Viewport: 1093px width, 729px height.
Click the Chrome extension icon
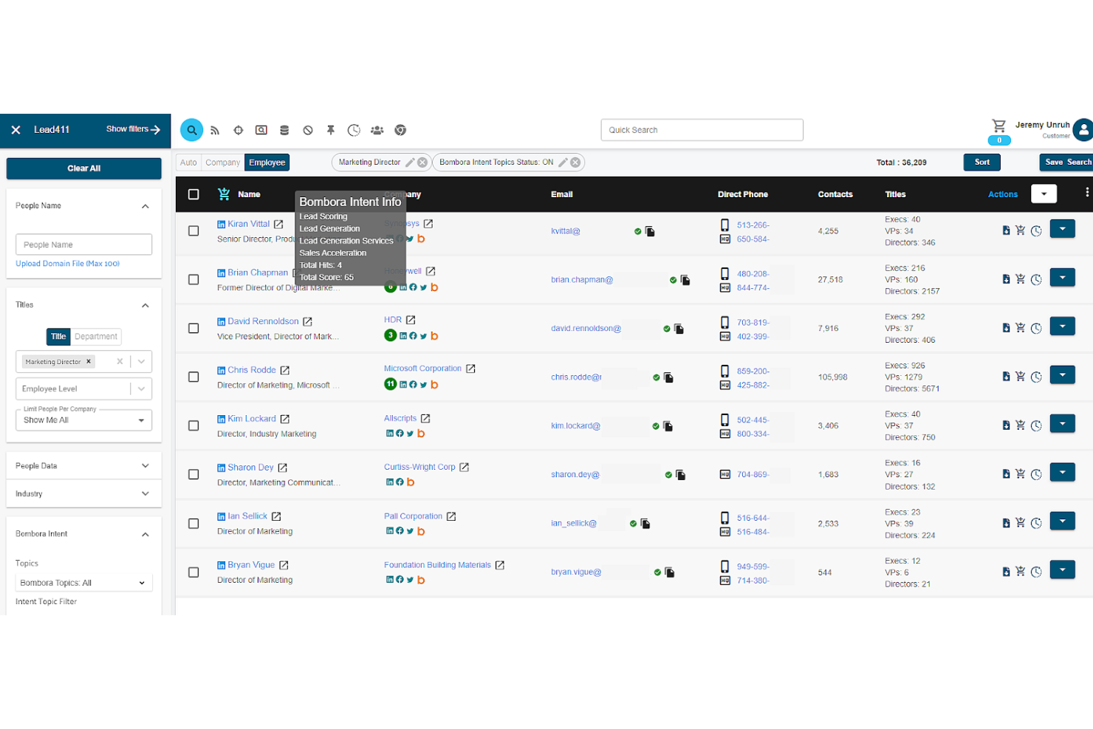[x=400, y=130]
